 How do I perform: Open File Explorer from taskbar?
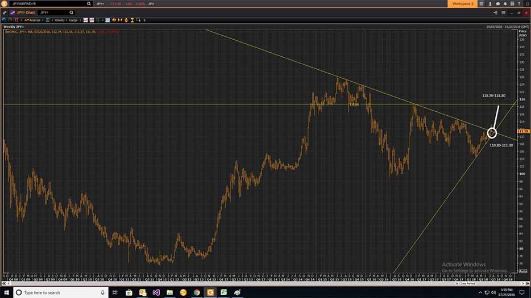169,292
